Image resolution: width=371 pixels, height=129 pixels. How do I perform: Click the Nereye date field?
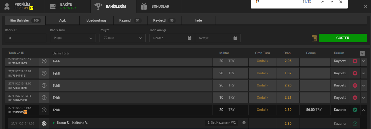coord(218,38)
